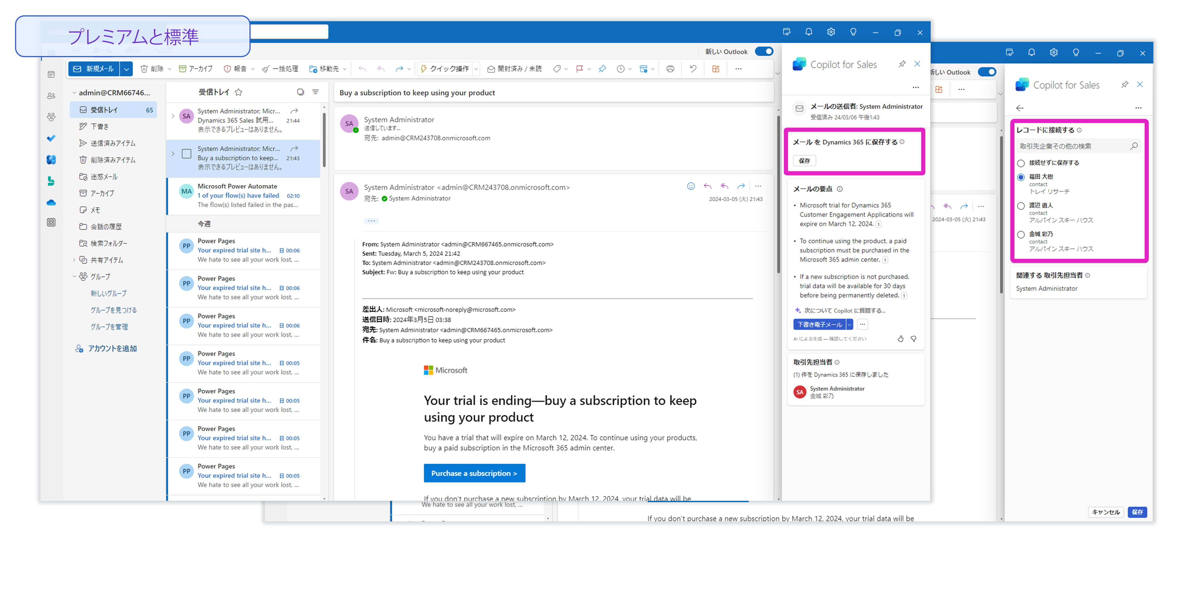Select the 受信トレイ folder

click(113, 110)
